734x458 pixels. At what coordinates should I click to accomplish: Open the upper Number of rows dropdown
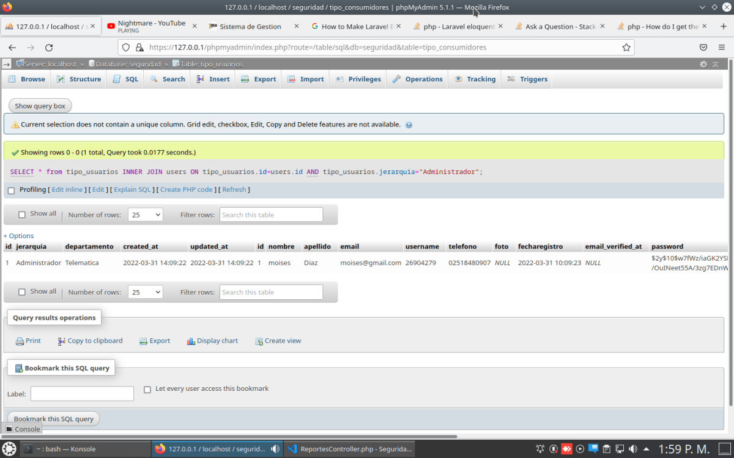click(146, 215)
